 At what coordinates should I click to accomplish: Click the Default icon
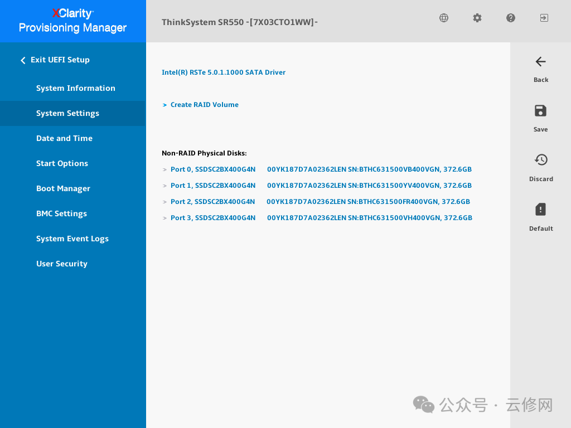pos(540,210)
